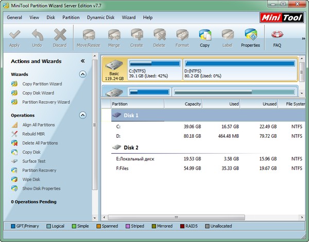This screenshot has height=242, width=309.
Task: Open the Partition menu
Action: [71, 17]
